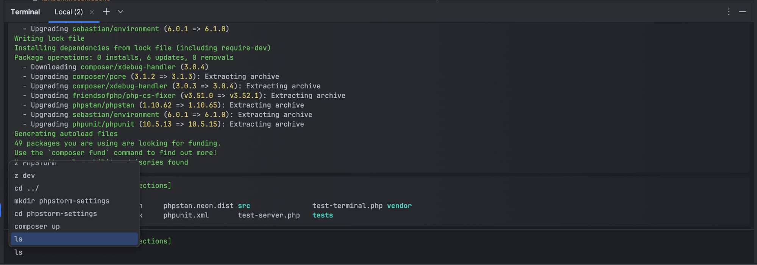The width and height of the screenshot is (757, 265).
Task: Click phpunit.xml in ls output
Action: coord(186,215)
